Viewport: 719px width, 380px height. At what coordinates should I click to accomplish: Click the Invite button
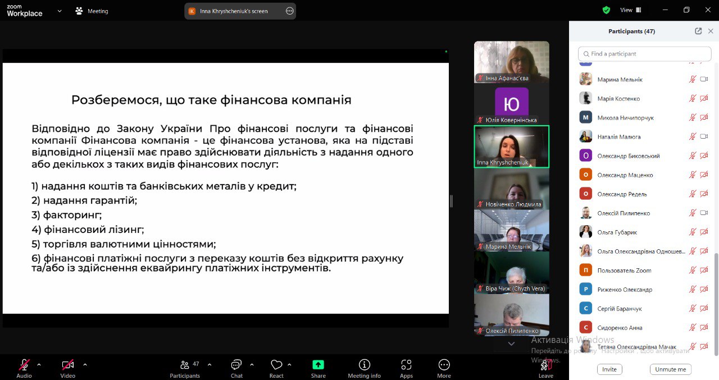[609, 369]
